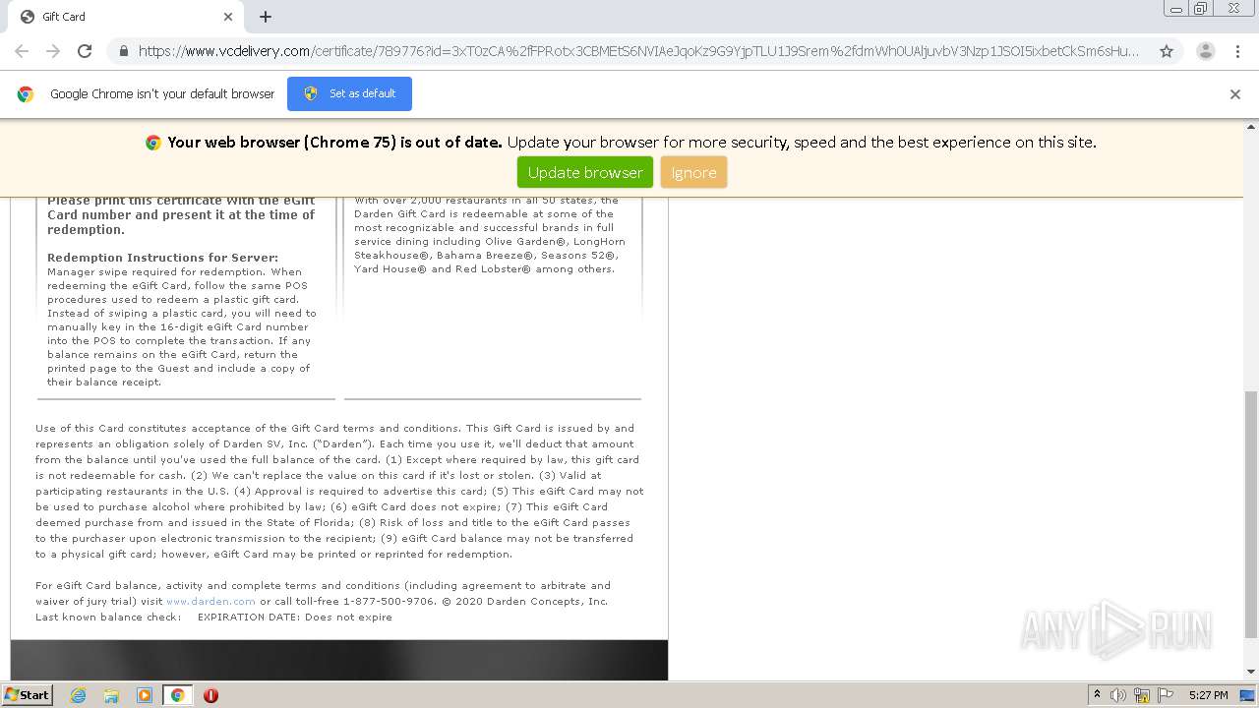Dismiss the default browser infobar
The width and height of the screenshot is (1259, 708).
tap(1235, 94)
